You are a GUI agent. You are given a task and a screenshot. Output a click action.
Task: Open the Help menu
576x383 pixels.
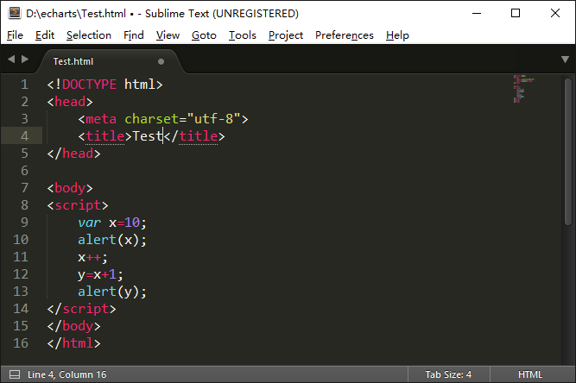pos(397,35)
